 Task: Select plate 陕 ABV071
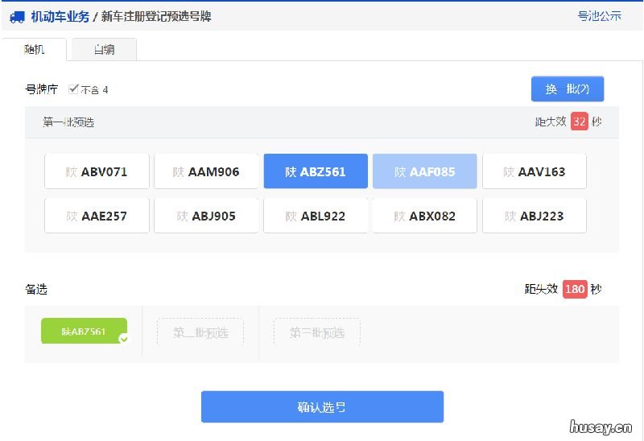97,171
